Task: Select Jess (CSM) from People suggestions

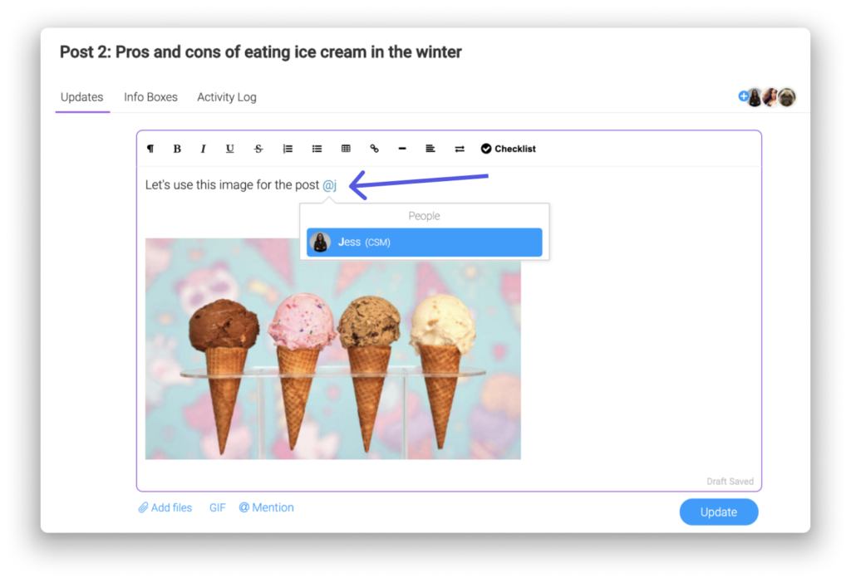Action: (424, 242)
